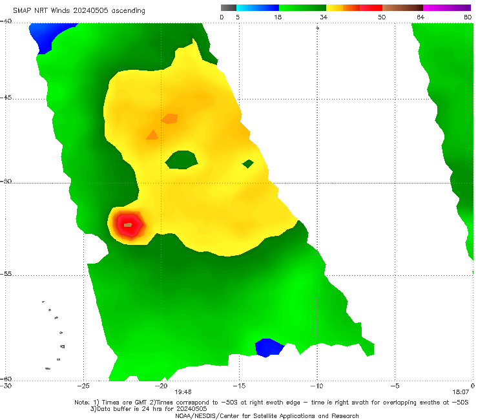Click the "5" label under the color bar

238,17
